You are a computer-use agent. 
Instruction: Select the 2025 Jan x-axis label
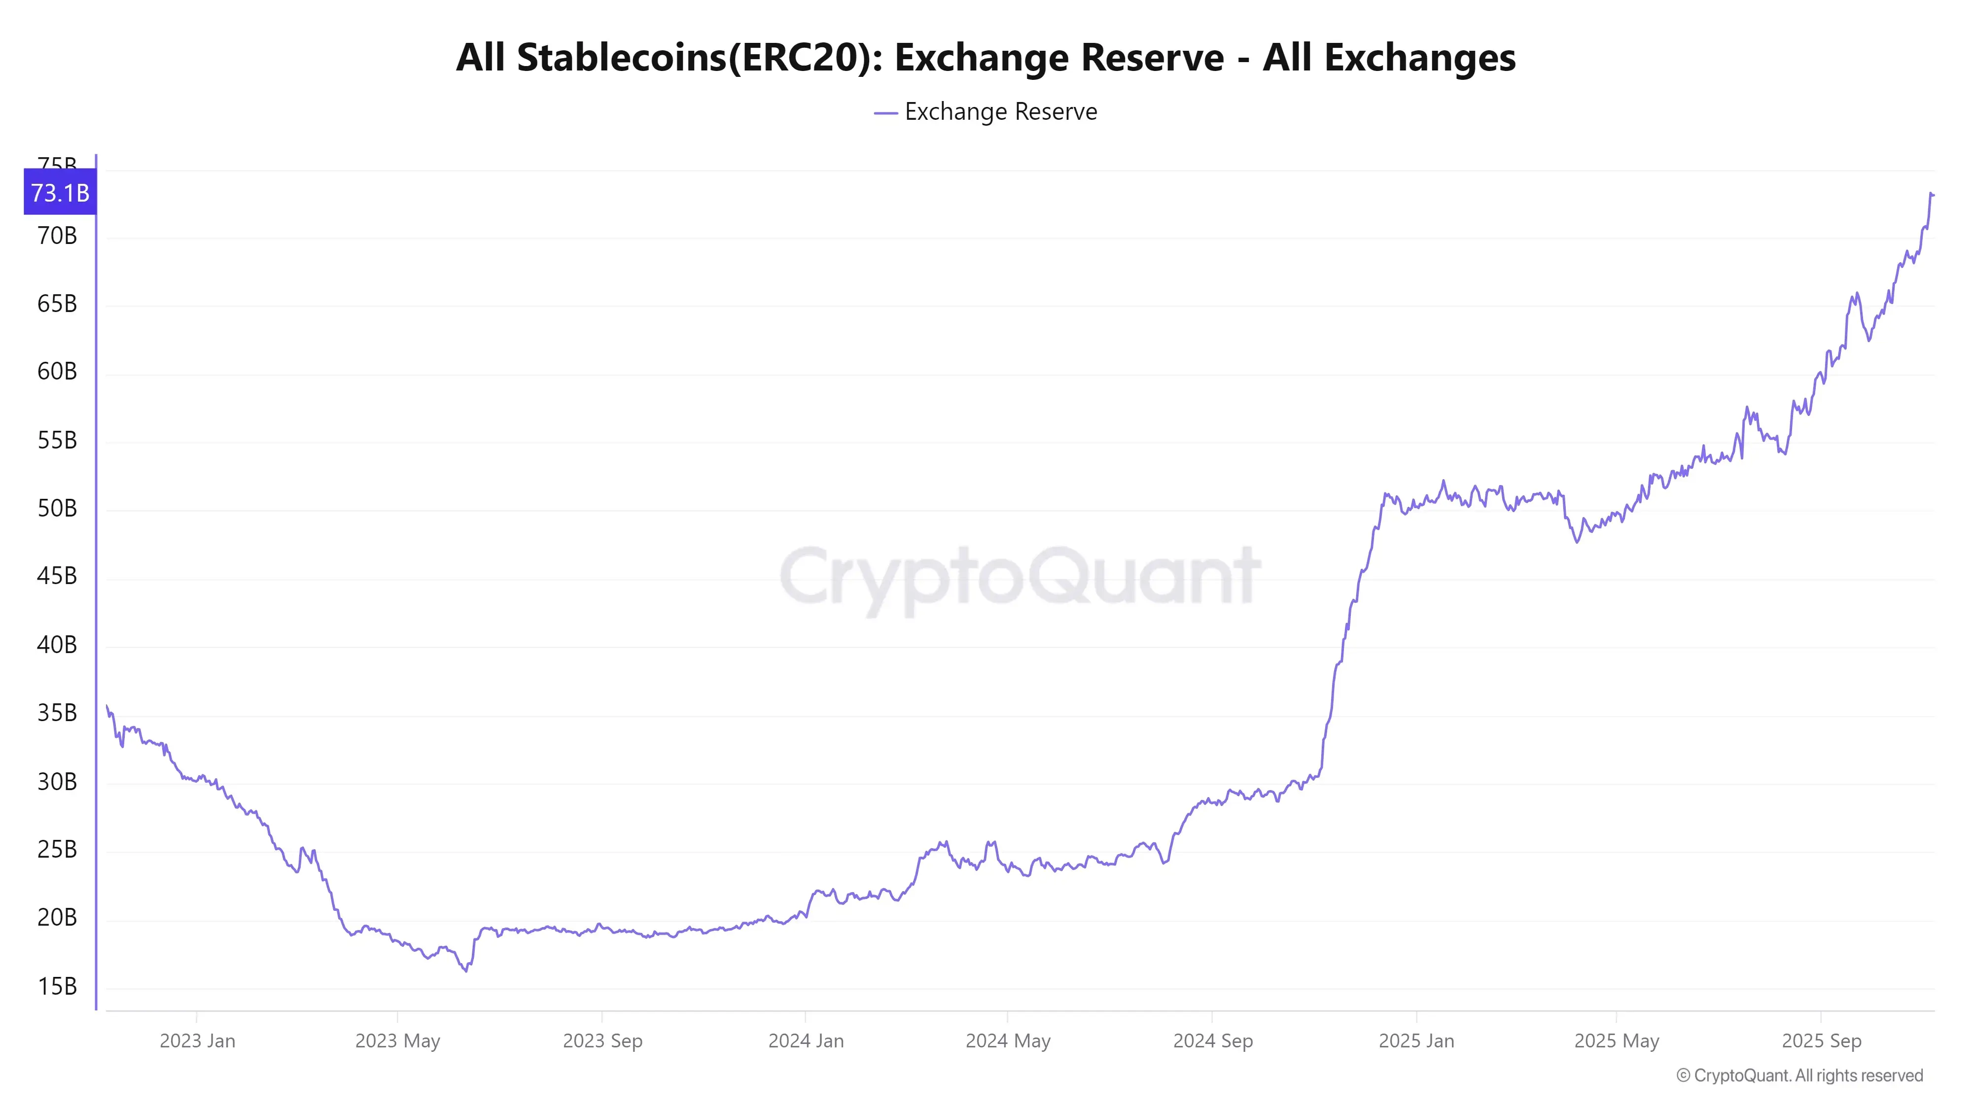pos(1416,1041)
